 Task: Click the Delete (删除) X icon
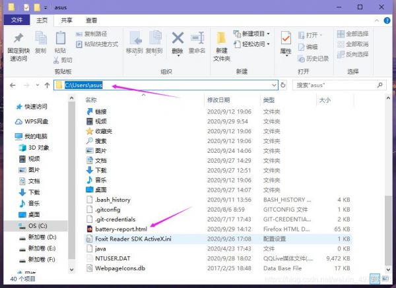178,38
